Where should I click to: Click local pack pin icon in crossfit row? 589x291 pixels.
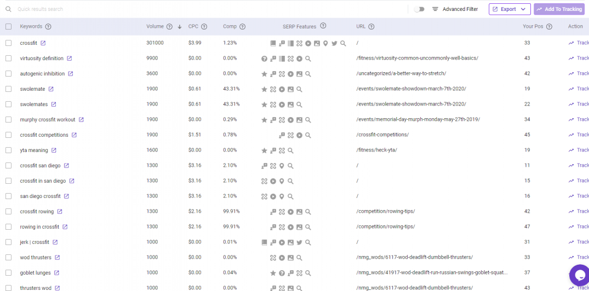pyautogui.click(x=325, y=43)
